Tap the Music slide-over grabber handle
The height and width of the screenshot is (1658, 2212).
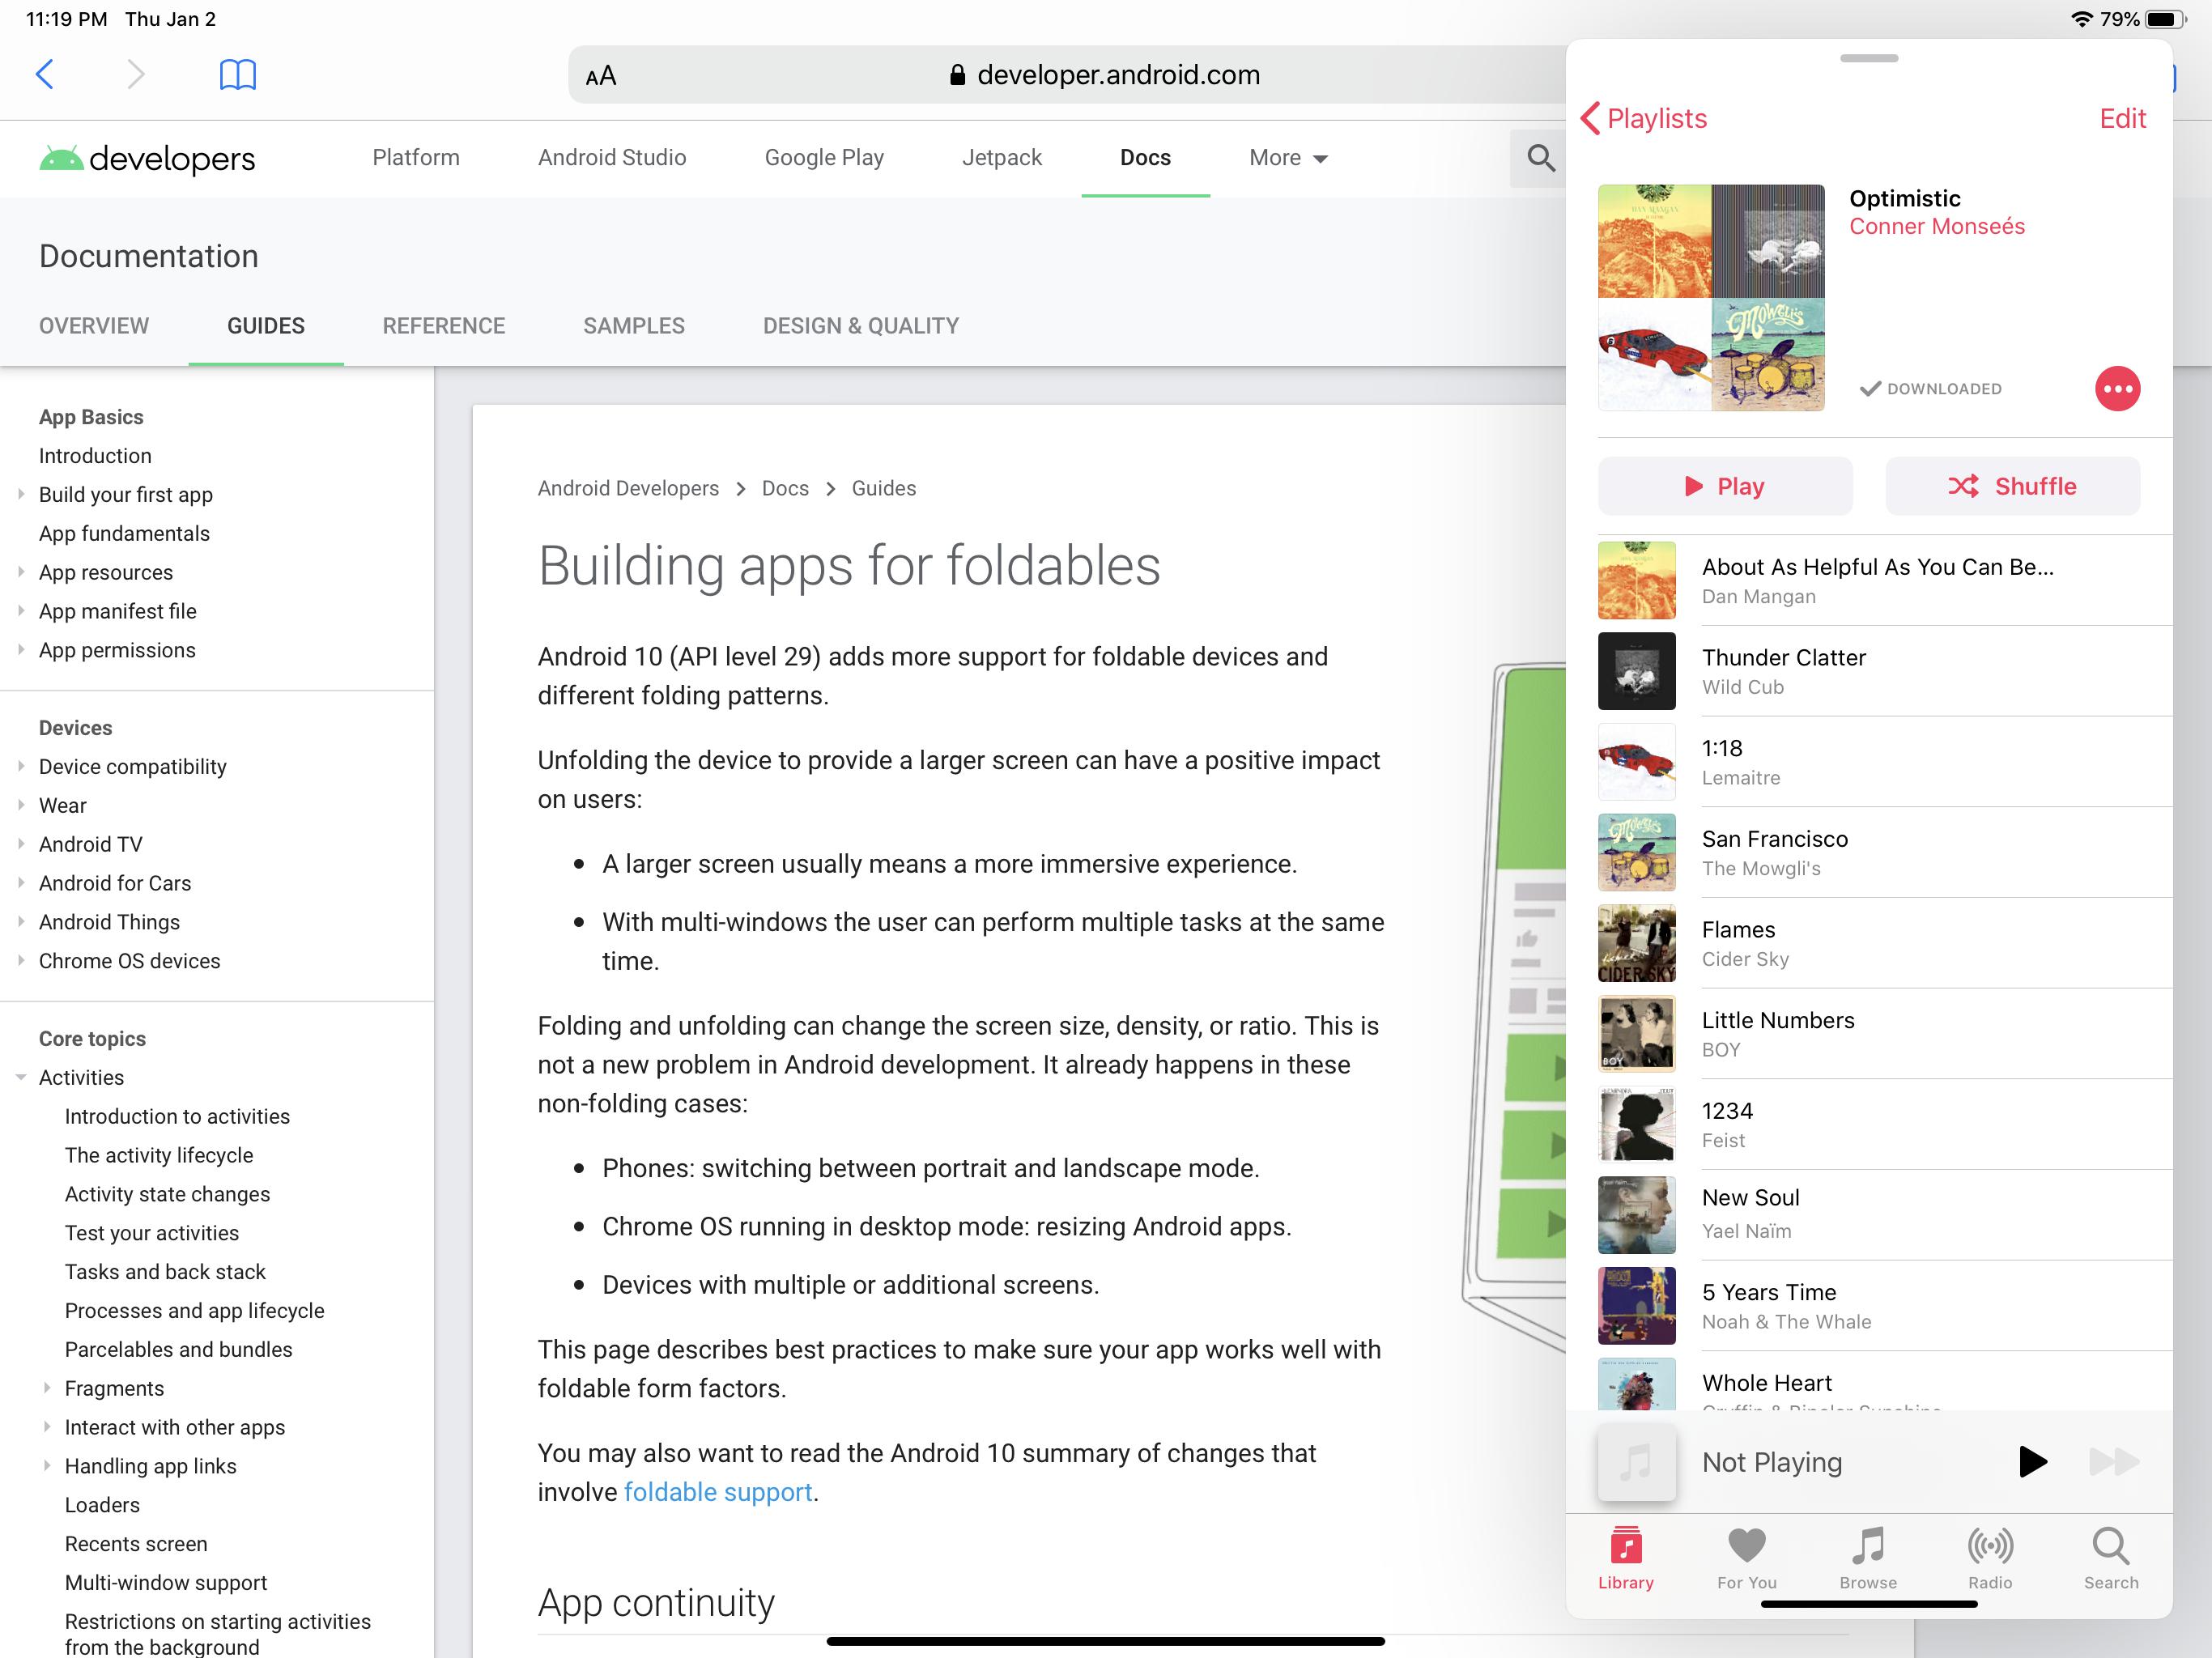click(1868, 58)
